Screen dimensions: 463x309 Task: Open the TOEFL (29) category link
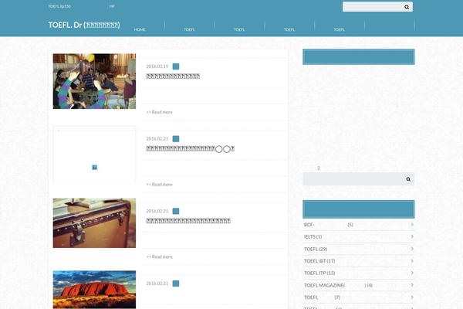pyautogui.click(x=316, y=249)
